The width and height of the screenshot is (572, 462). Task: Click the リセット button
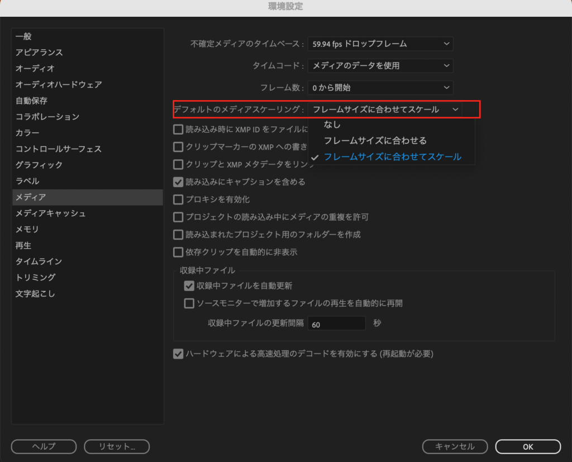click(x=116, y=446)
